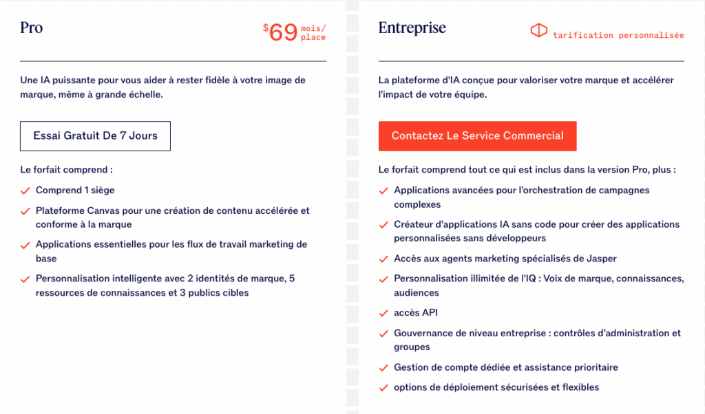Image resolution: width=705 pixels, height=414 pixels.
Task: Click checkmark next to Personnalisation intelligente
Action: click(25, 279)
